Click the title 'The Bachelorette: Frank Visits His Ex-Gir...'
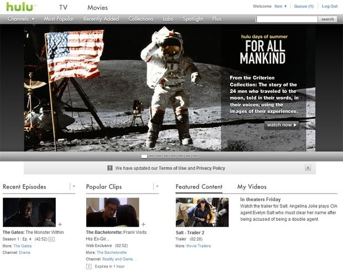Image resolution: width=343 pixels, height=271 pixels. pos(116,236)
